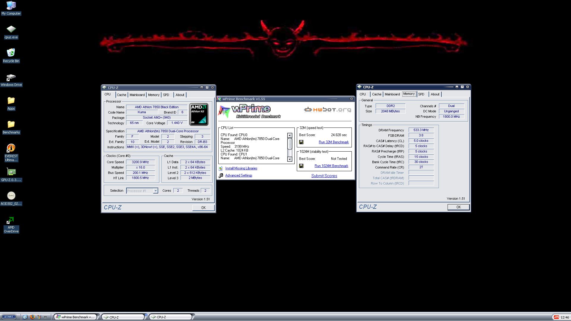
Task: Open the Apps folder on desktop
Action: pyautogui.click(x=11, y=104)
